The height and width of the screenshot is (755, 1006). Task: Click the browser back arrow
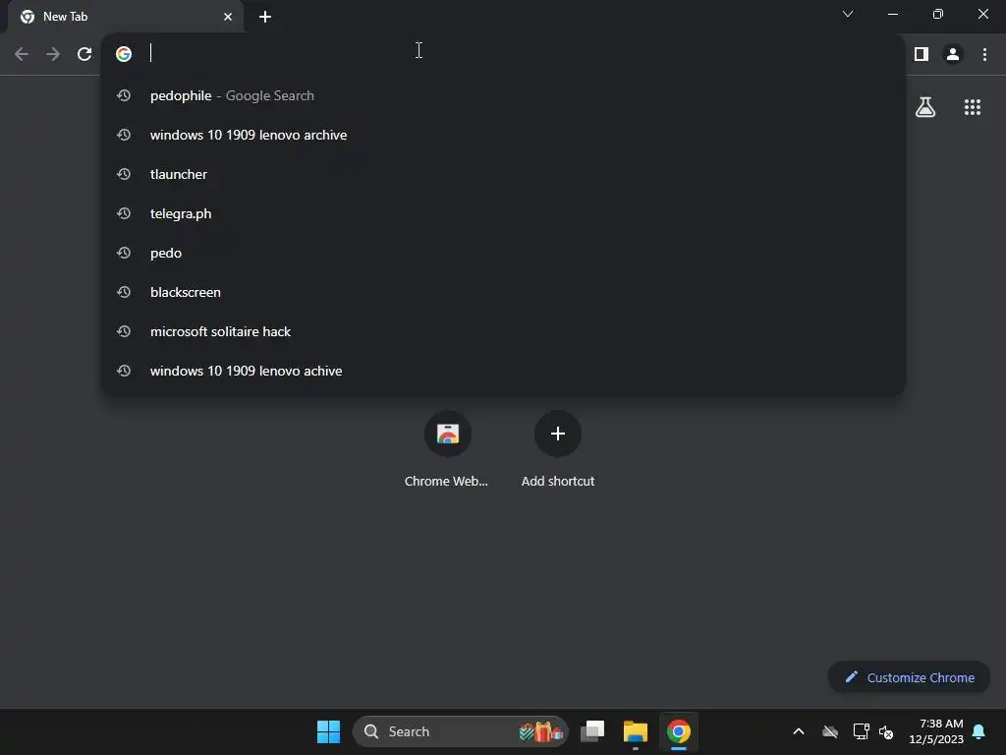click(x=22, y=54)
